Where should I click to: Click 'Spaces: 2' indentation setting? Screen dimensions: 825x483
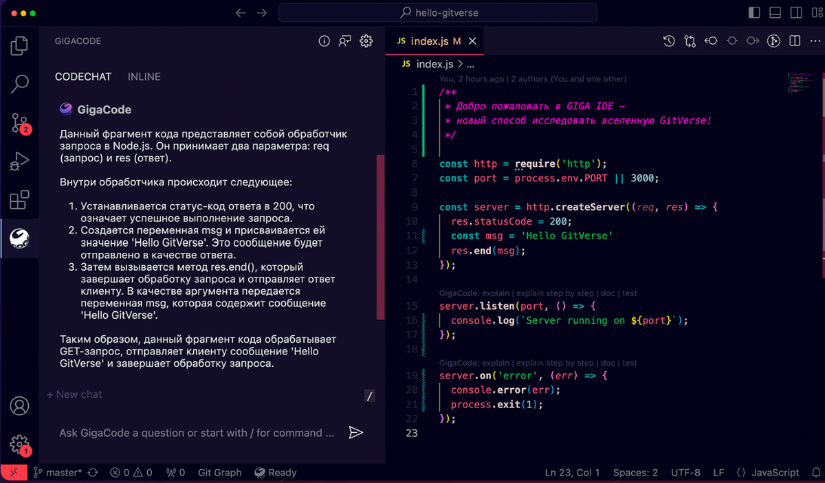pos(635,473)
